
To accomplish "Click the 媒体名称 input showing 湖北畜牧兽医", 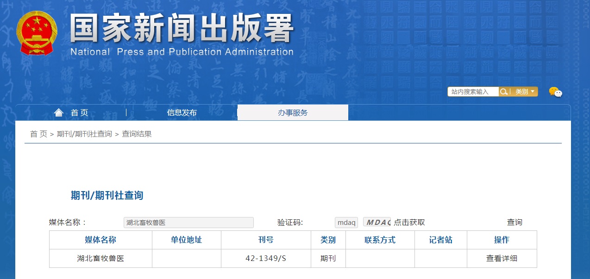I will pyautogui.click(x=188, y=222).
